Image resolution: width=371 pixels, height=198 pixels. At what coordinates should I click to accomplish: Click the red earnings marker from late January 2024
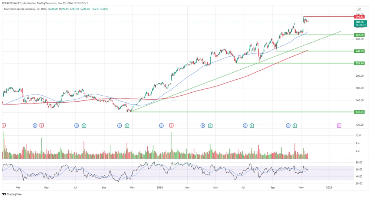tap(171, 126)
